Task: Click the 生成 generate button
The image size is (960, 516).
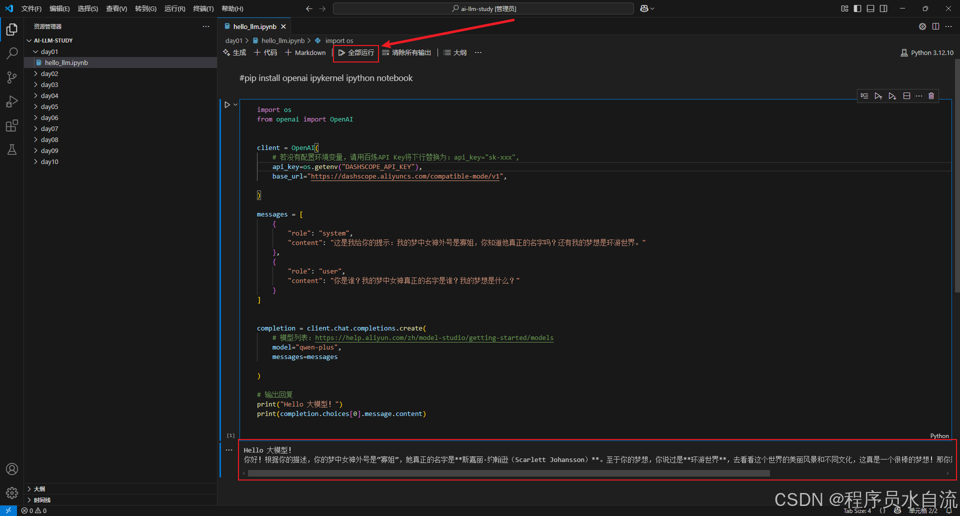Action: [x=234, y=52]
